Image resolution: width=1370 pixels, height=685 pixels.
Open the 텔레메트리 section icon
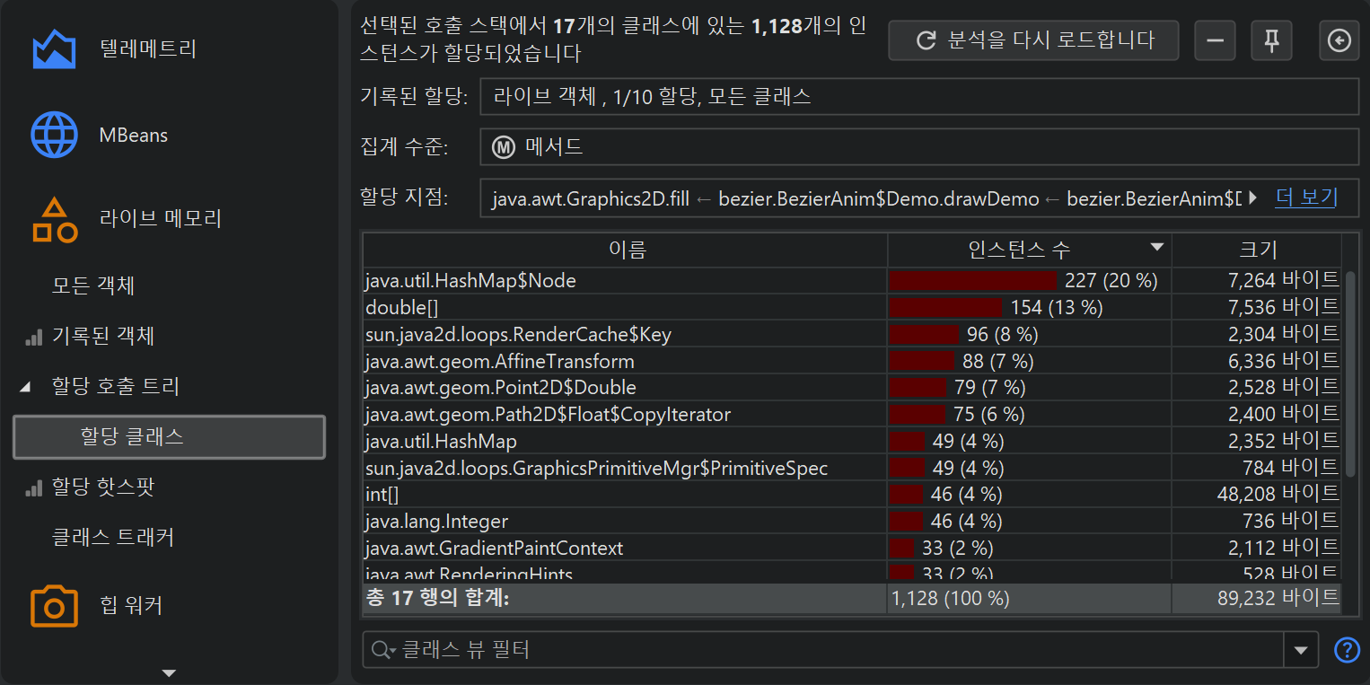[x=54, y=49]
